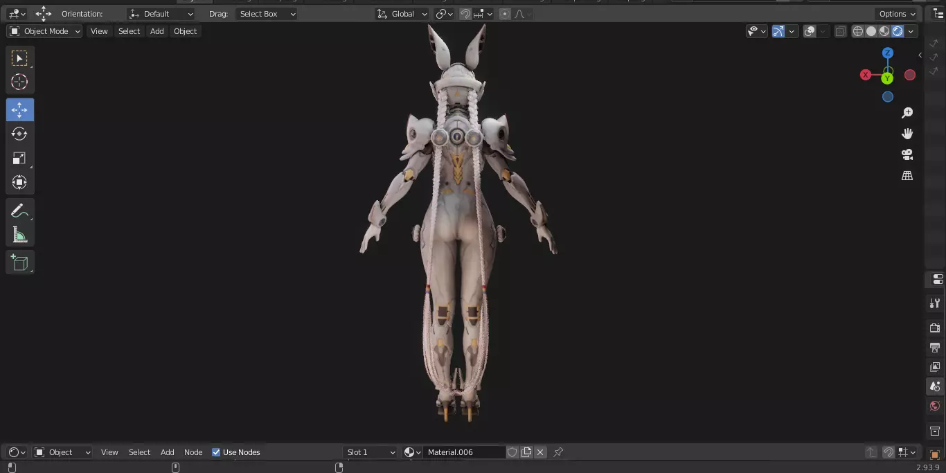
Task: Open the Scene properties tab
Action: pos(935,386)
